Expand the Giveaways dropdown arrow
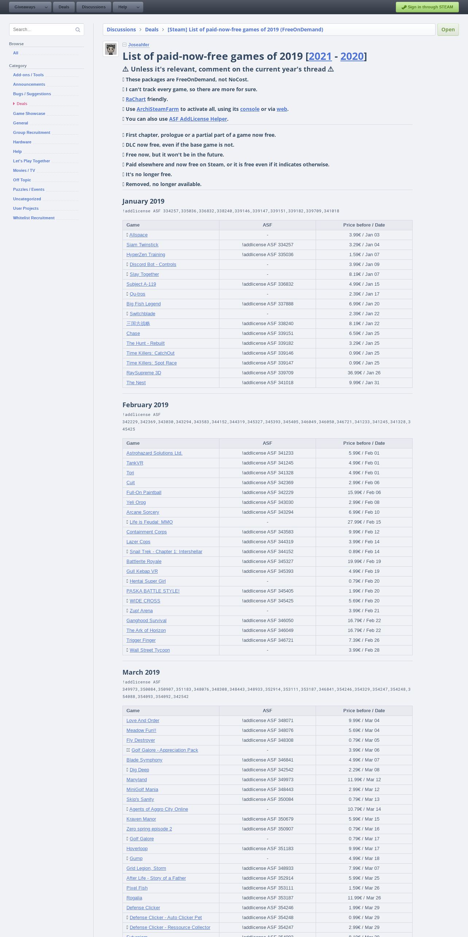The image size is (468, 937). 46,7
